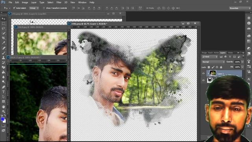Screen dimensions: 252x142
Task: Select the Eraser tool
Action: click(4, 67)
